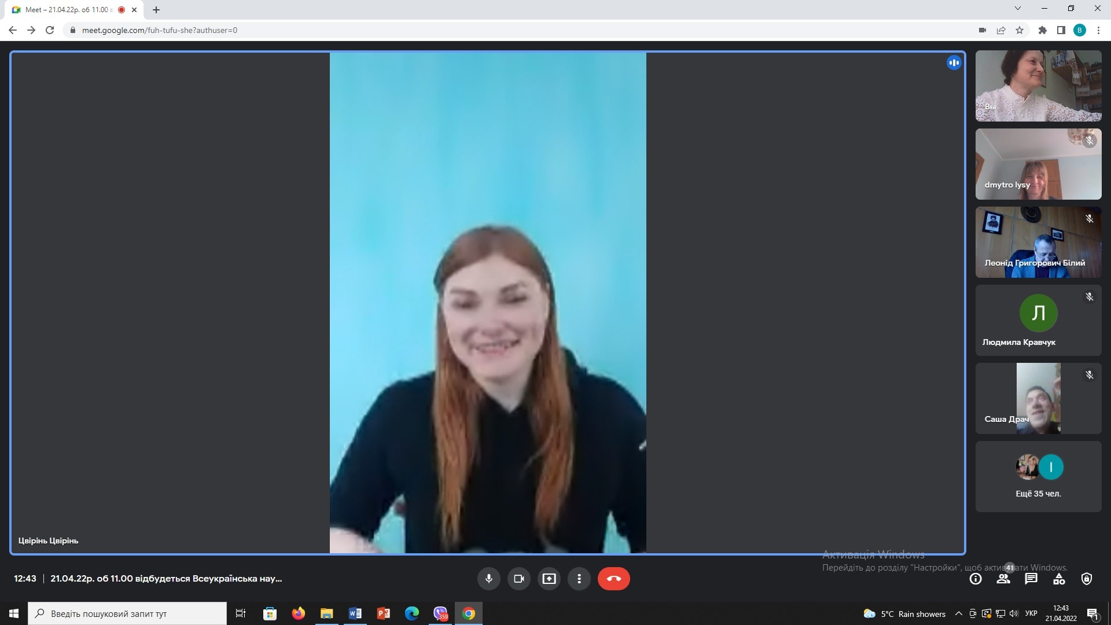The width and height of the screenshot is (1111, 625).
Task: Select dmytro lysy video thumbnail
Action: pos(1038,164)
